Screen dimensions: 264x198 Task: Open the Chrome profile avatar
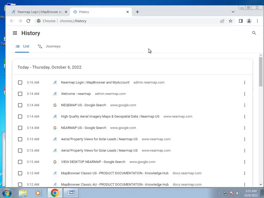click(249, 21)
